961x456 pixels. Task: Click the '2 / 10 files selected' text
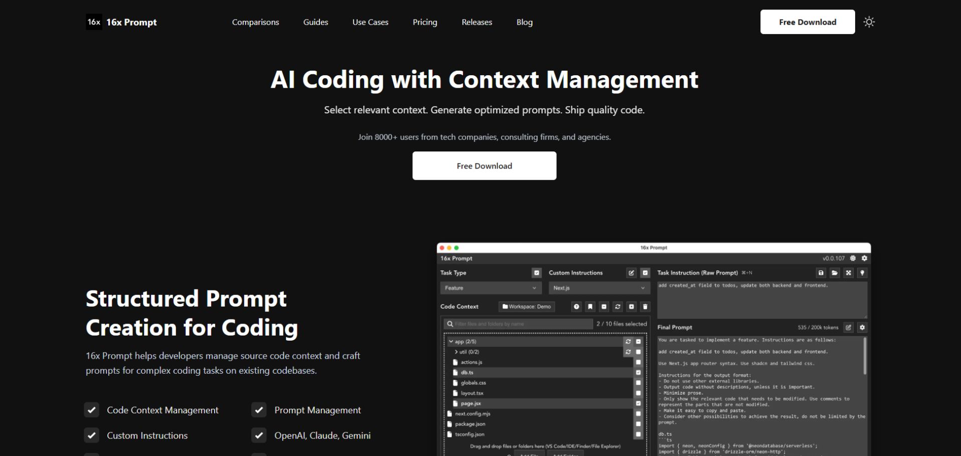pyautogui.click(x=621, y=324)
